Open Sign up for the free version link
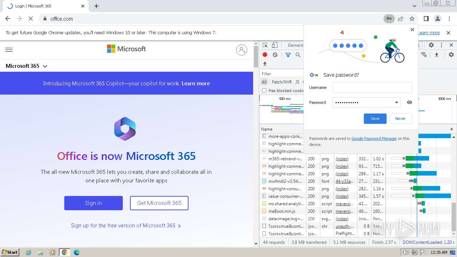This screenshot has height=257, width=457. tap(126, 226)
